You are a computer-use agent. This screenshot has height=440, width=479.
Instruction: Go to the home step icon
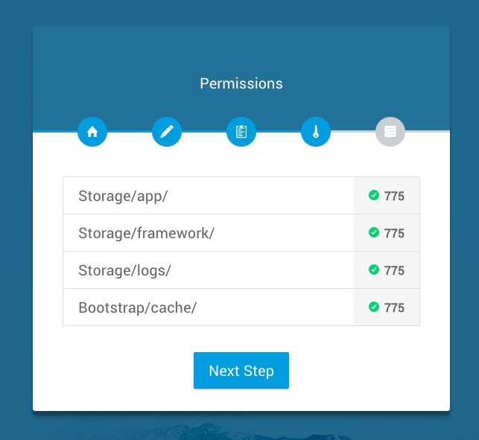point(92,132)
